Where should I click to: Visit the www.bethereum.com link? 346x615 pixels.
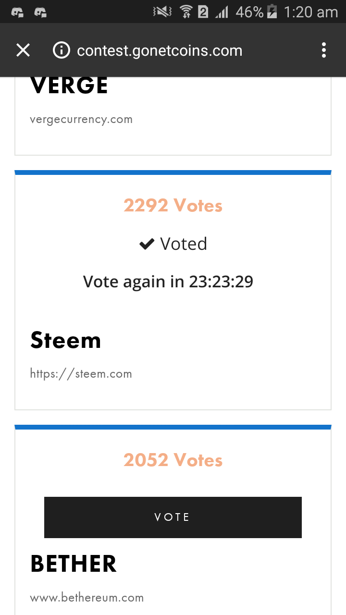point(87,598)
